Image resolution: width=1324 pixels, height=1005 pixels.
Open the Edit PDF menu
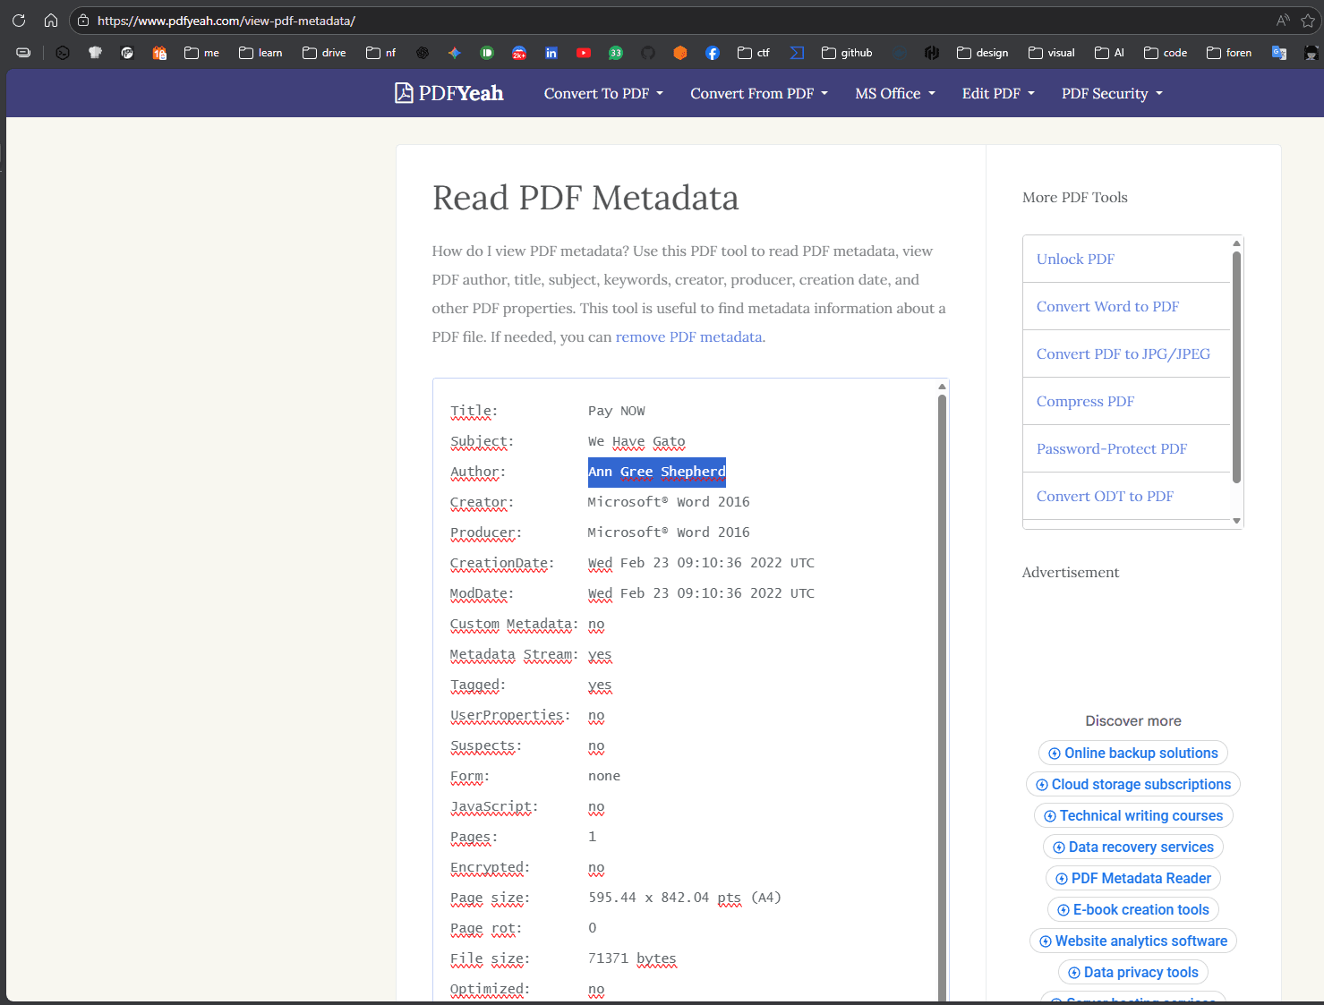997,93
